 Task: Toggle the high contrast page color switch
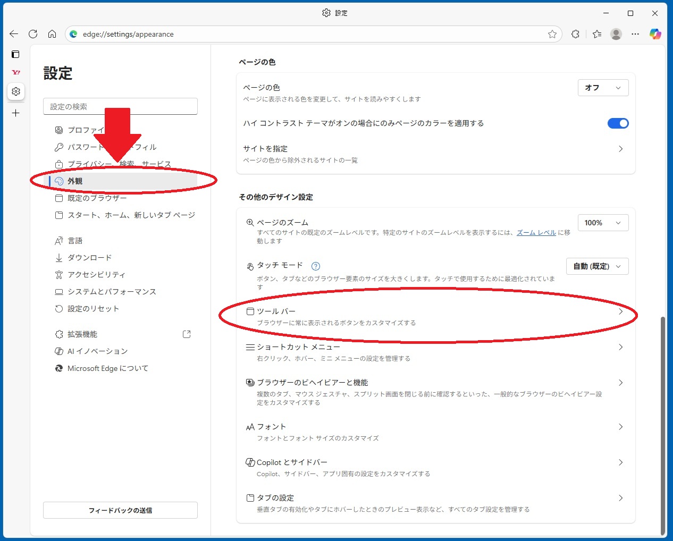(x=618, y=123)
